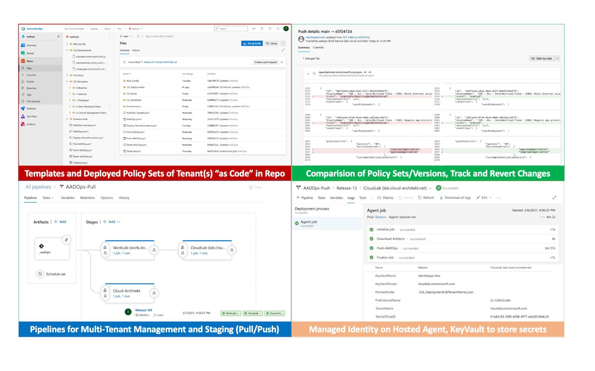Open the Tasks tab in AADOps-Pull
Screen dimensions: 595x371
(48, 198)
